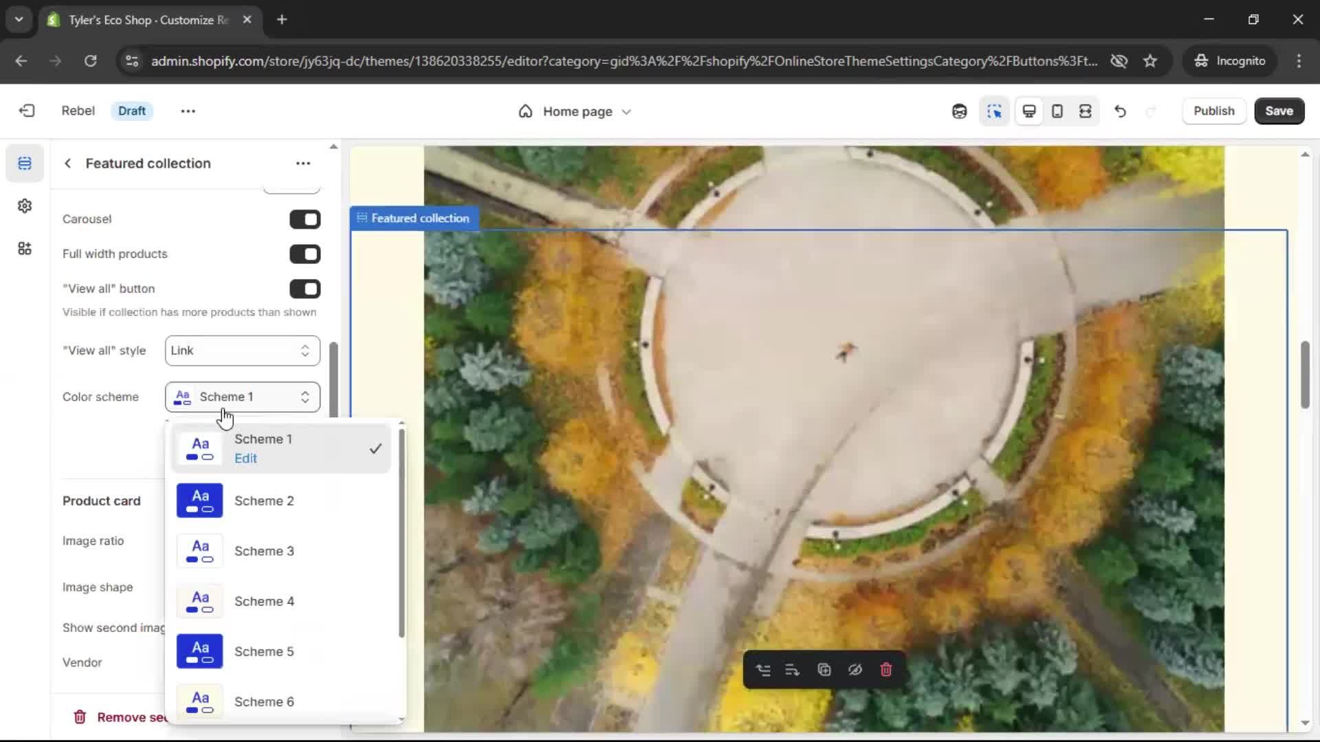This screenshot has height=742, width=1320.
Task: Collapse the Color scheme Scheme 1 dropdown
Action: [242, 397]
